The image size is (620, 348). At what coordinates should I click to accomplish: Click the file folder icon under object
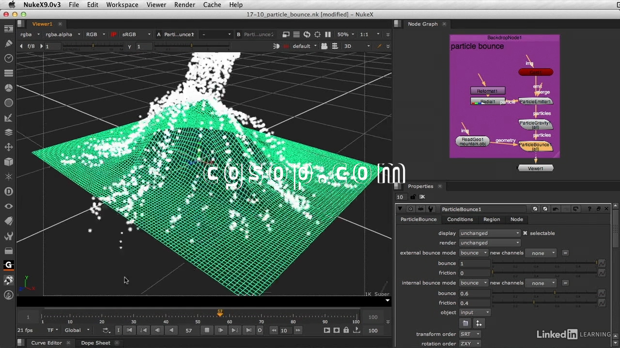(x=465, y=323)
